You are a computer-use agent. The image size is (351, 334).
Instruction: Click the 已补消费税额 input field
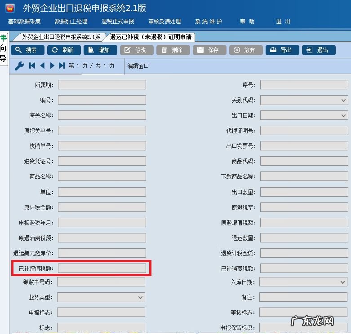click(x=304, y=268)
